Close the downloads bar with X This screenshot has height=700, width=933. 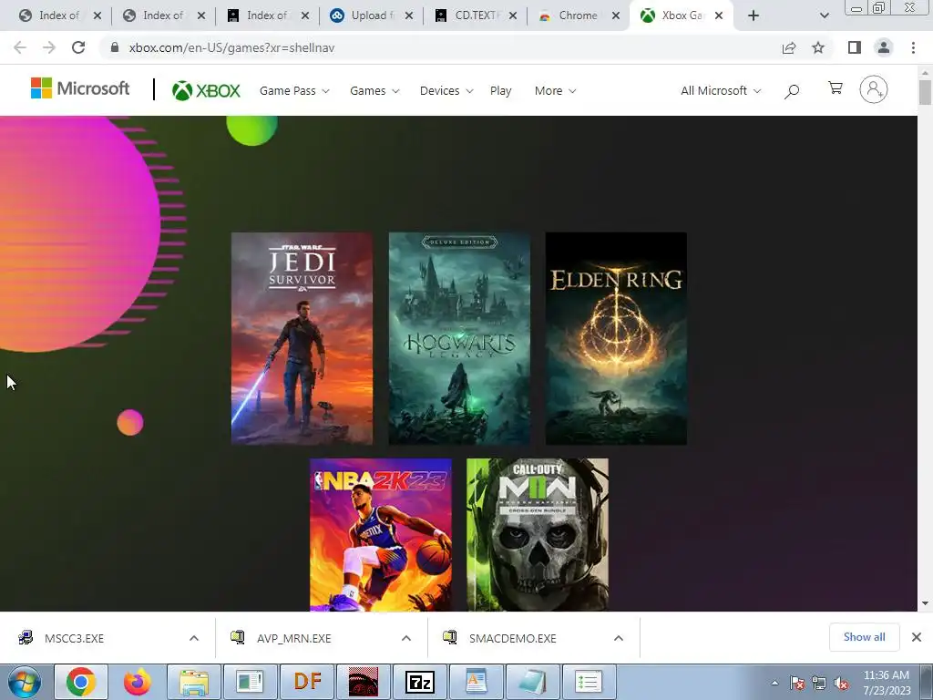(917, 637)
